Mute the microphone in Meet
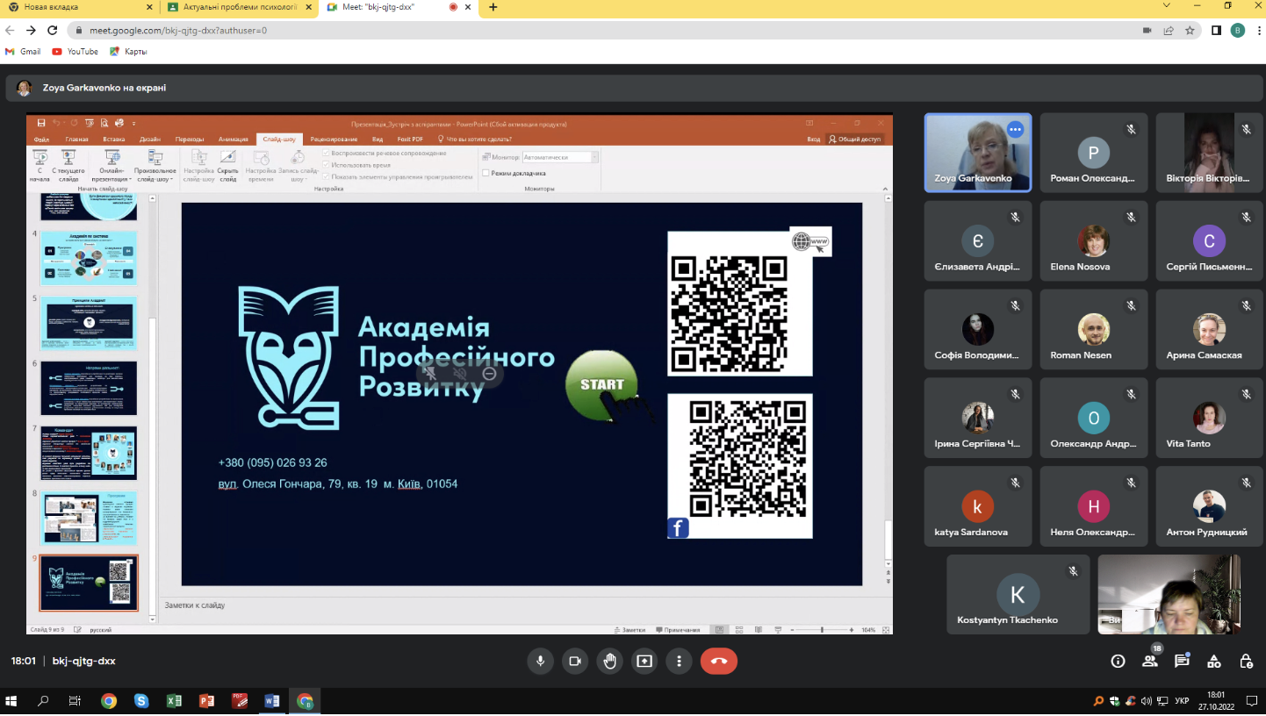 pos(540,661)
